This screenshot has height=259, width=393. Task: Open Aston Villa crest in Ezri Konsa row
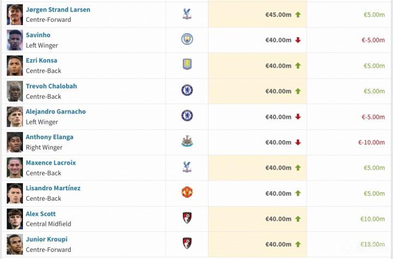[x=187, y=65]
